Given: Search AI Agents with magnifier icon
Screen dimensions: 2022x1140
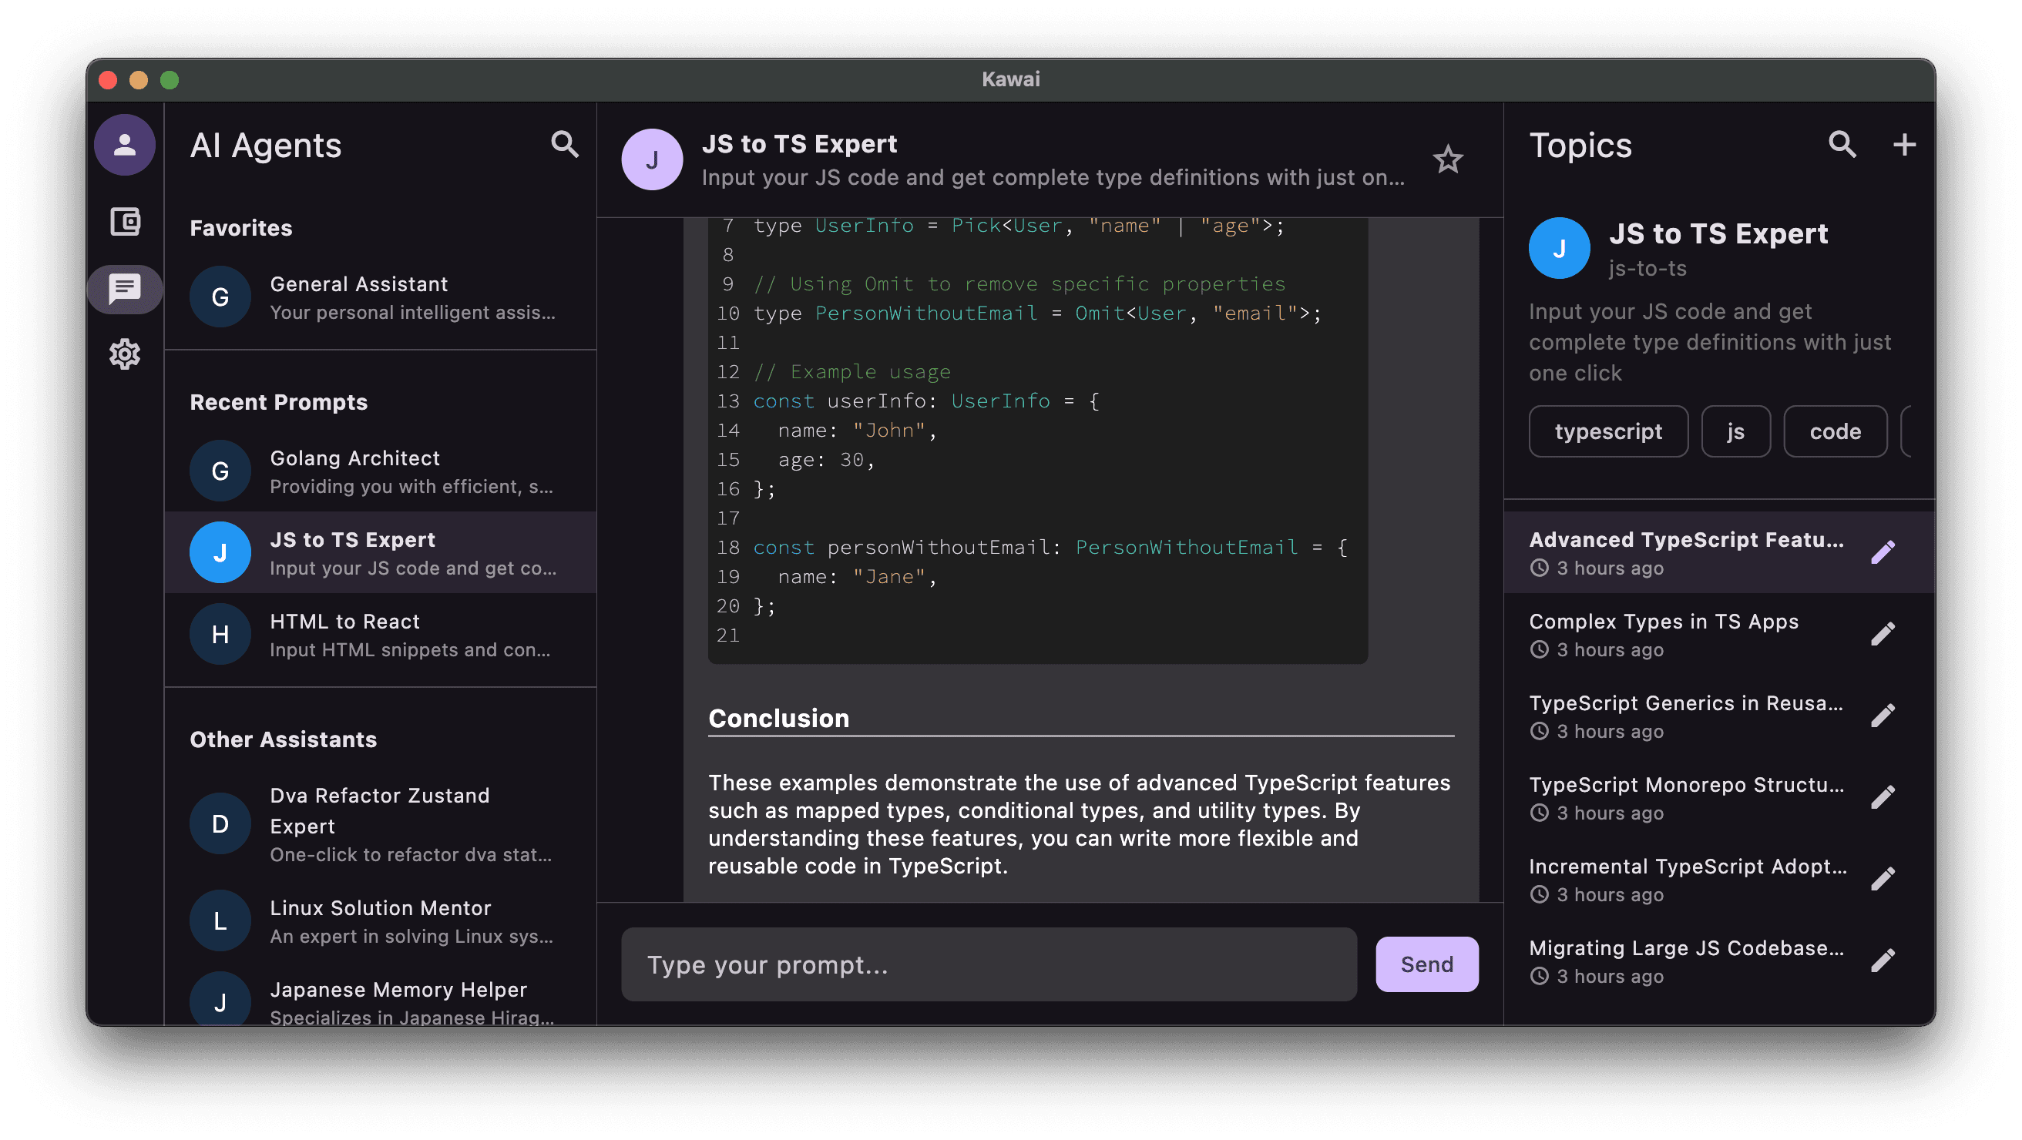Looking at the screenshot, I should tap(564, 144).
